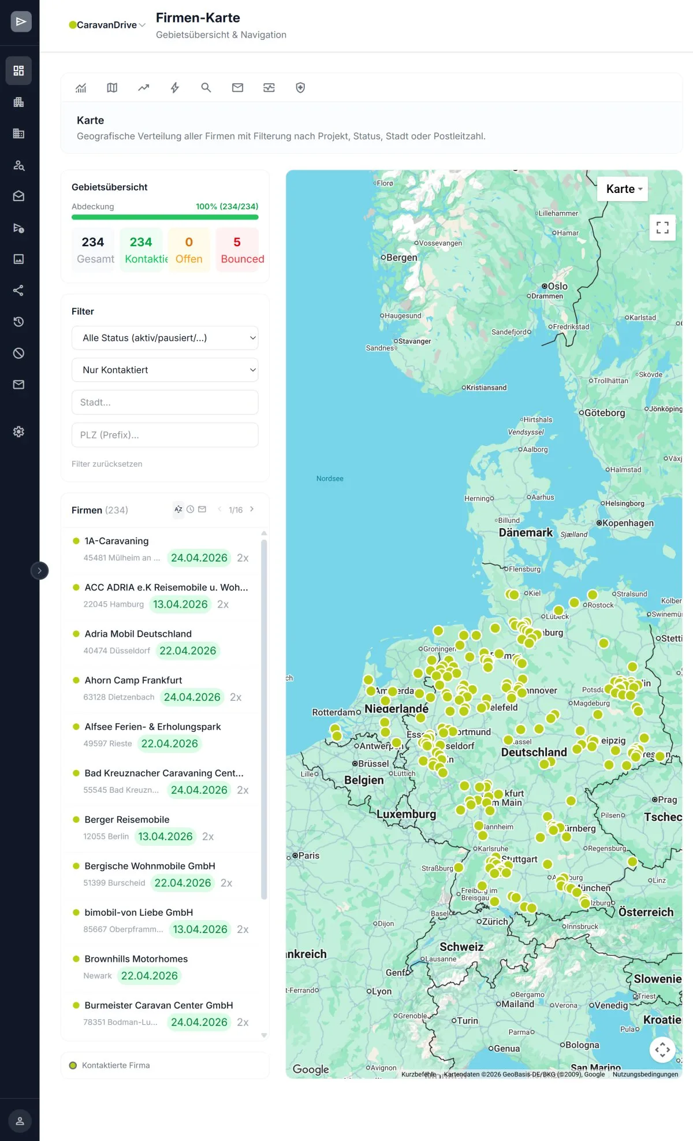Open the closed-envelope mail icon in the sidebar

click(x=19, y=384)
